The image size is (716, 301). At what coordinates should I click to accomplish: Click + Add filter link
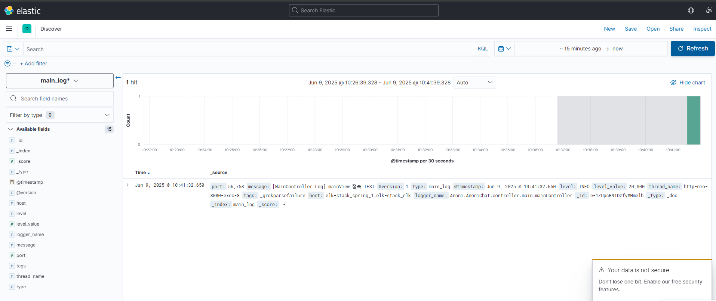tap(34, 63)
